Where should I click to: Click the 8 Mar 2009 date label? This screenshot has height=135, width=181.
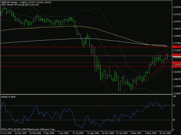tap(136, 133)
